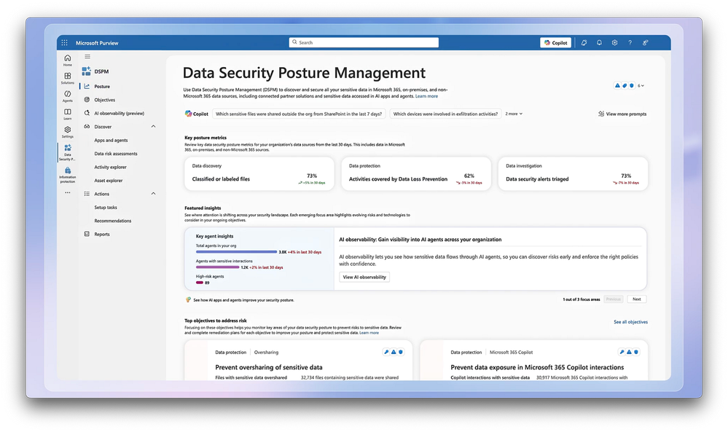Collapse the Actions section chevron
The image size is (728, 432).
pyautogui.click(x=153, y=194)
